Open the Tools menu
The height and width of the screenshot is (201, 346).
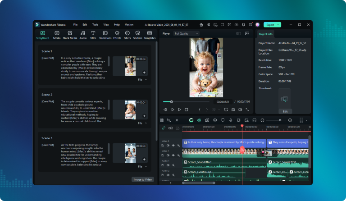(x=95, y=25)
